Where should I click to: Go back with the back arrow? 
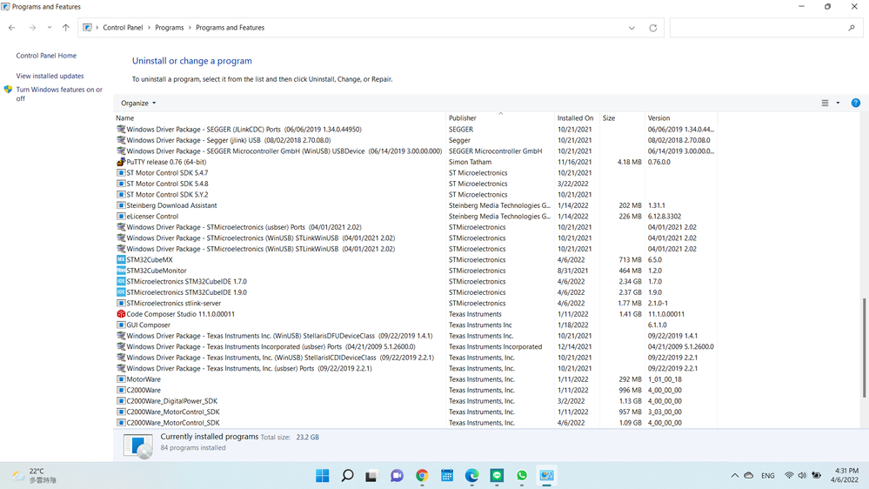tap(11, 28)
